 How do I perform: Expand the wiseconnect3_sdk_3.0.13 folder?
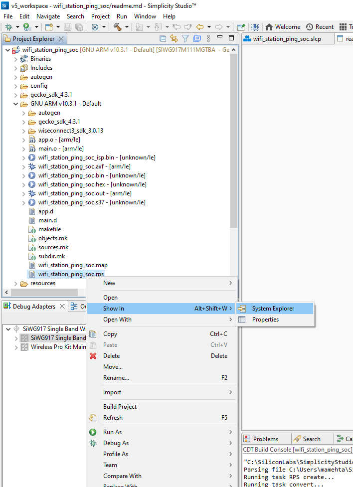tap(24, 131)
